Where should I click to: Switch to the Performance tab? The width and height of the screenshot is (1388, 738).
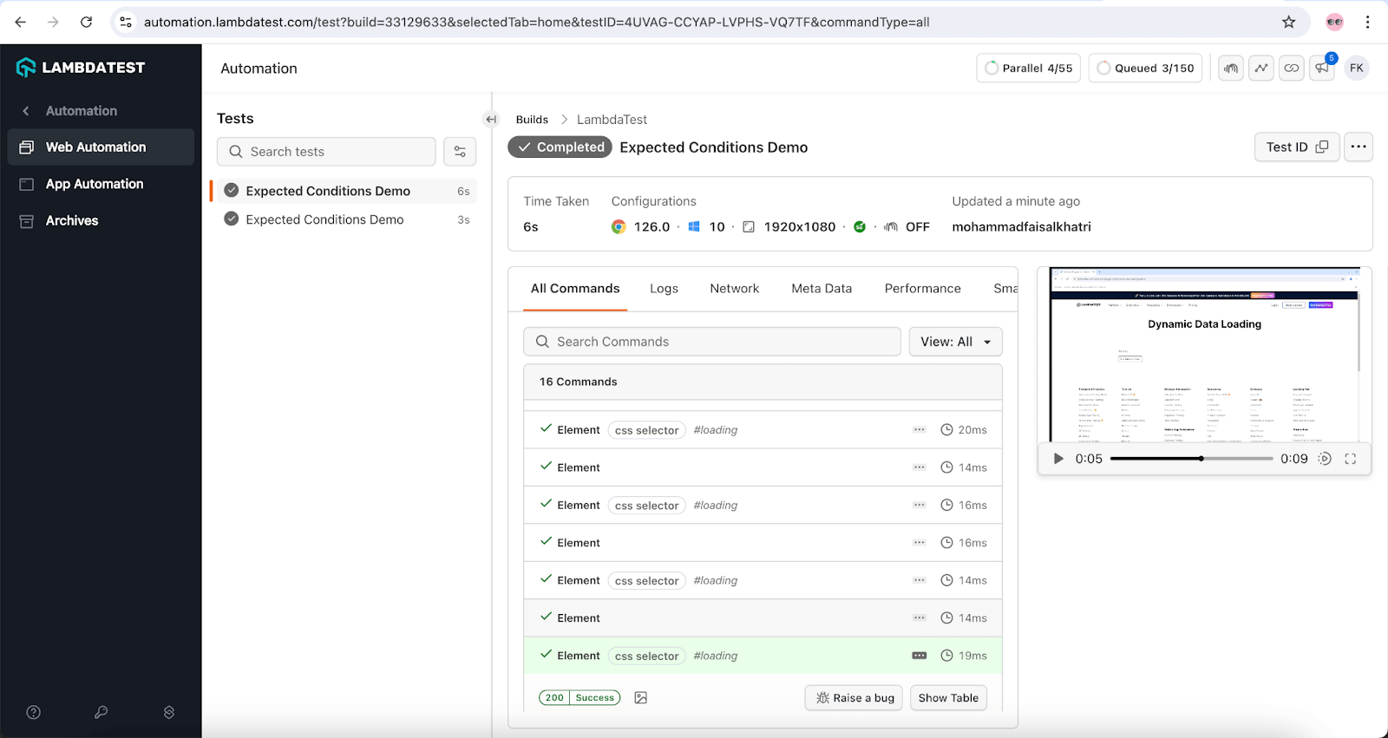click(922, 289)
